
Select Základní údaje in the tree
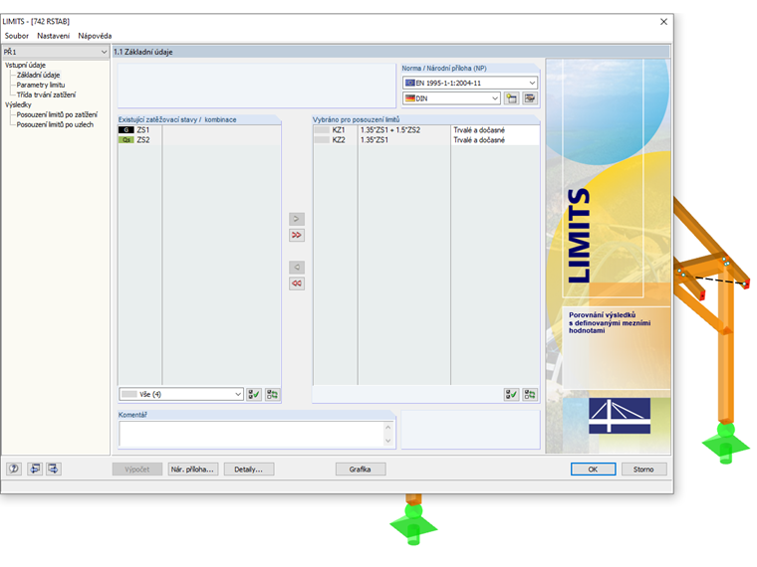tap(38, 75)
